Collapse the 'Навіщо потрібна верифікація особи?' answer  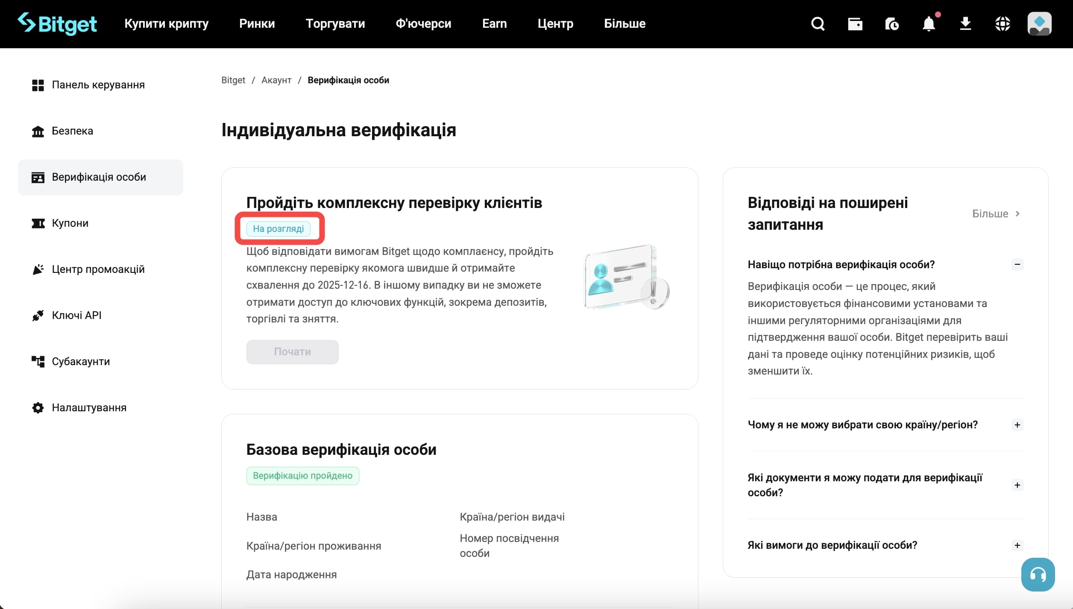click(x=1018, y=264)
